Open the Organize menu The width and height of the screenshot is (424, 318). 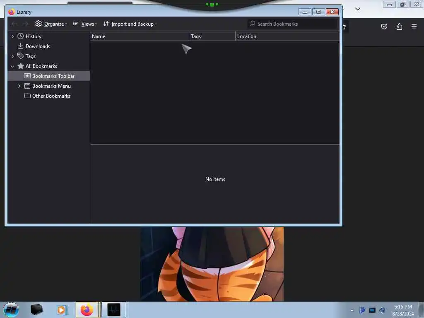coord(51,24)
